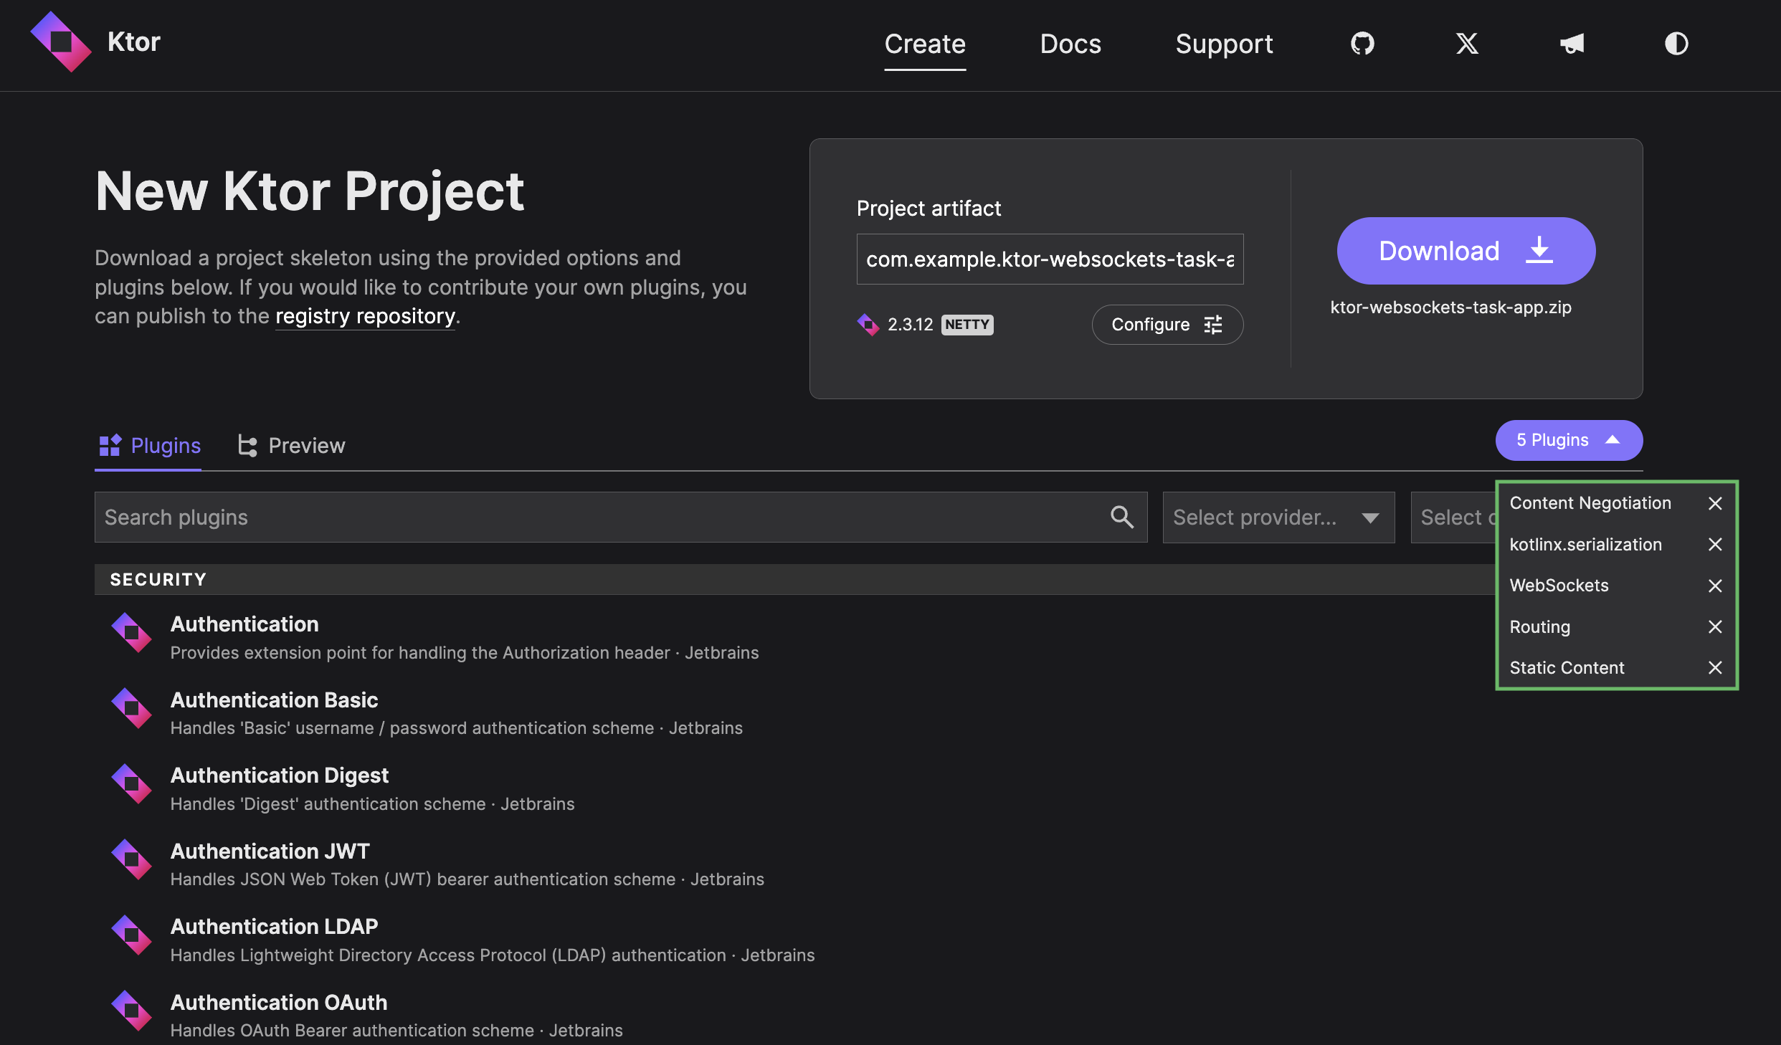
Task: Switch to the Preview tab
Action: pyautogui.click(x=306, y=446)
